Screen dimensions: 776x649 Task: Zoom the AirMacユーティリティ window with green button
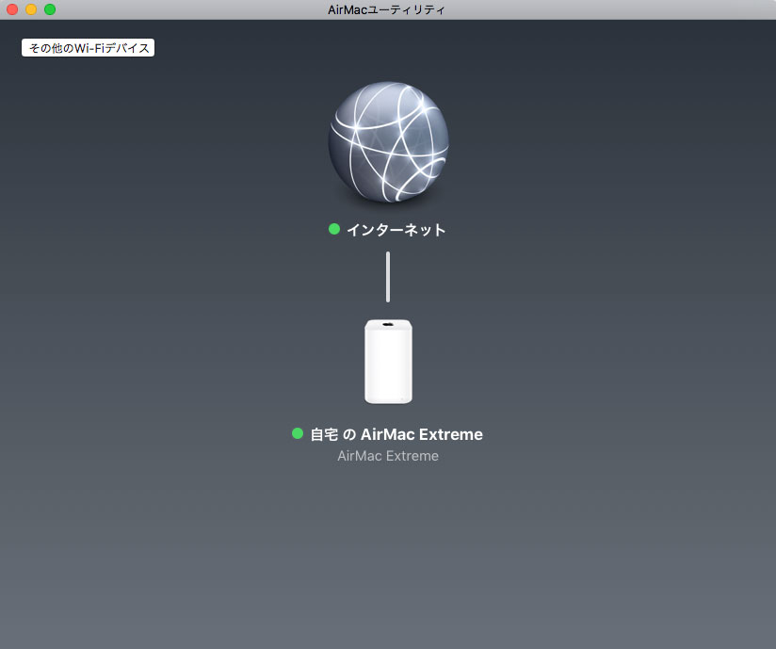point(50,9)
